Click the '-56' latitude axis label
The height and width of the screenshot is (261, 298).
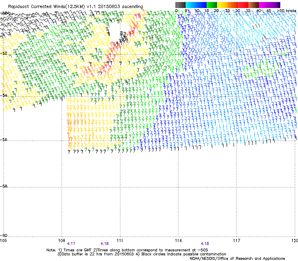[x=4, y=139]
